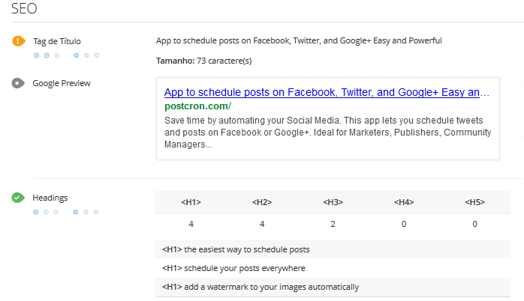Viewport: 524px width, 301px height.
Task: Click second circle icon under Tag de Título
Action: tap(47, 55)
